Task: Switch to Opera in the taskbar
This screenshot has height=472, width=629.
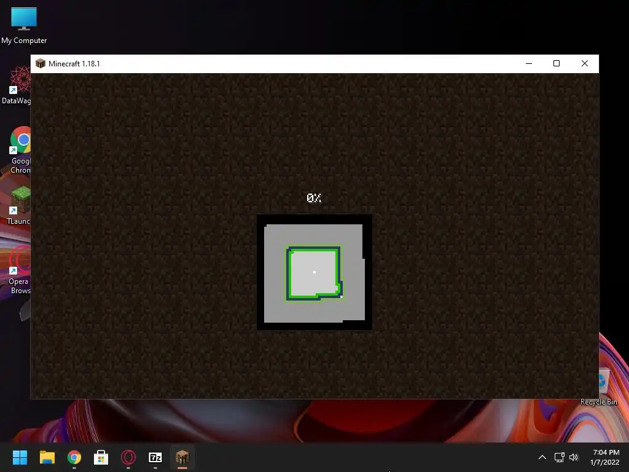Action: [128, 457]
